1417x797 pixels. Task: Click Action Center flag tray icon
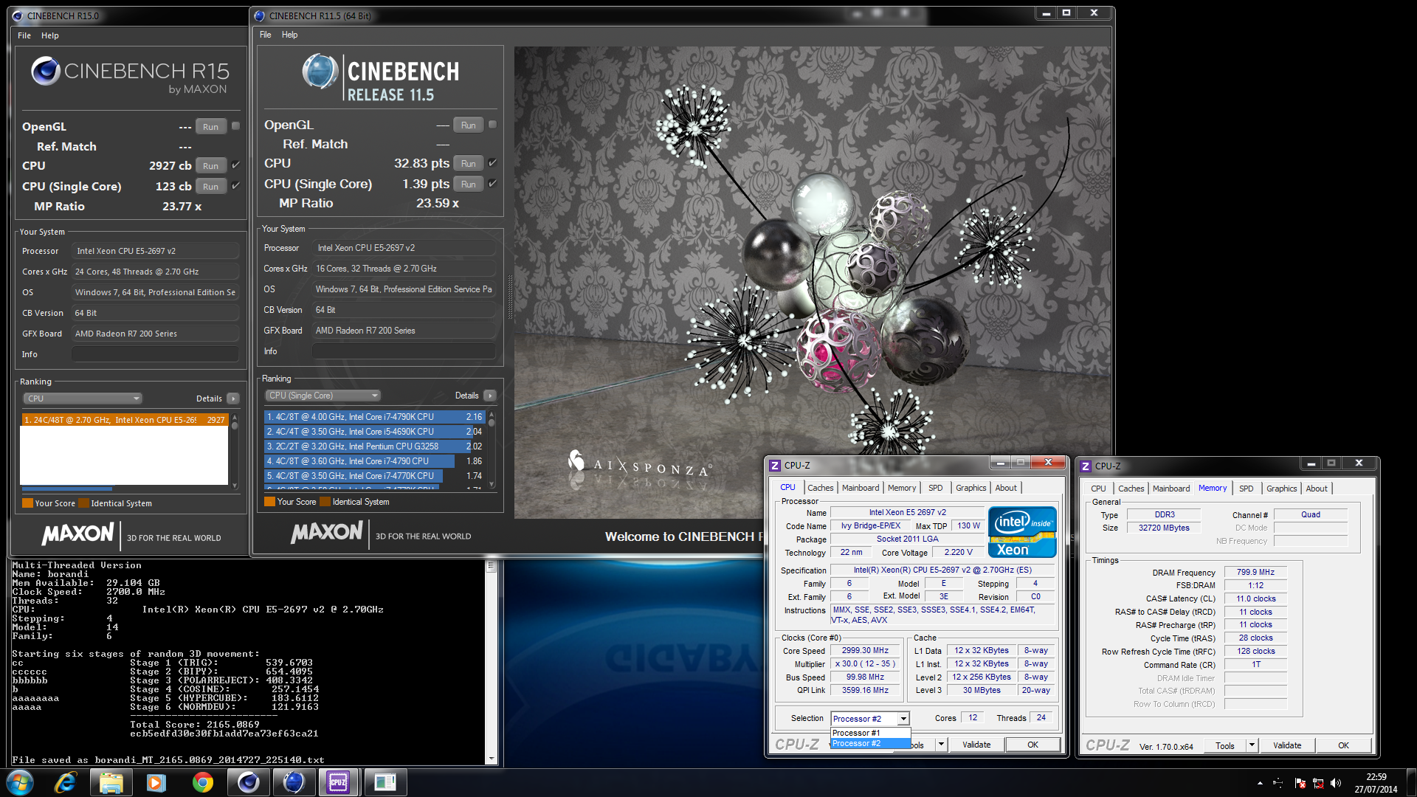[1300, 783]
